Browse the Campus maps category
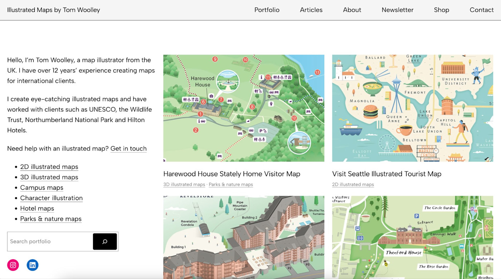Image resolution: width=501 pixels, height=279 pixels. point(42,188)
